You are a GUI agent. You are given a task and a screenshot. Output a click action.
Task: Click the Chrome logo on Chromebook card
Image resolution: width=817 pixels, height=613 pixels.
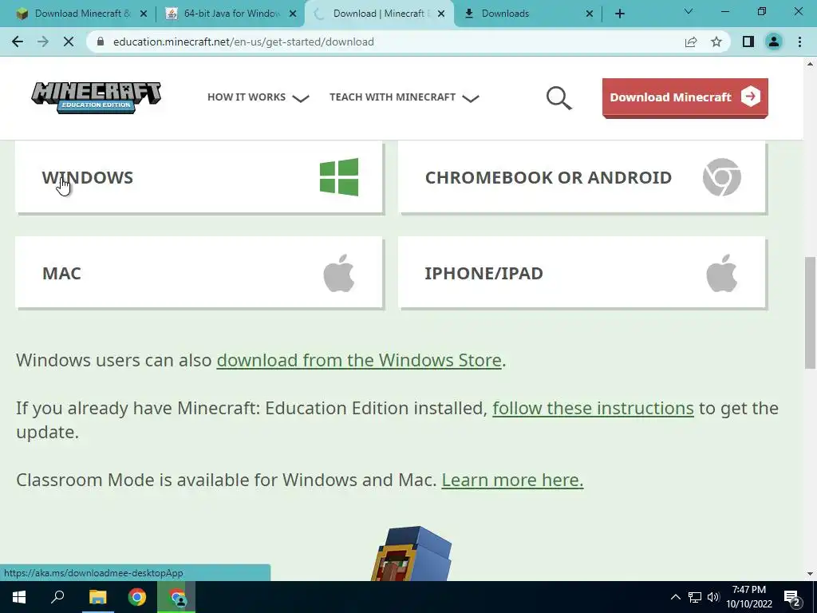pos(721,177)
